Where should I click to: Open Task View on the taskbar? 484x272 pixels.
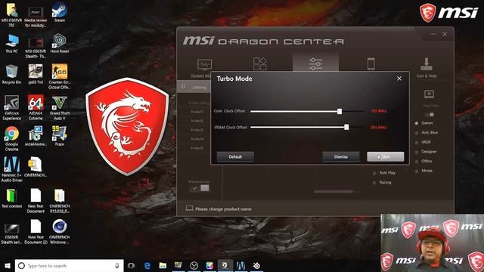click(132, 265)
